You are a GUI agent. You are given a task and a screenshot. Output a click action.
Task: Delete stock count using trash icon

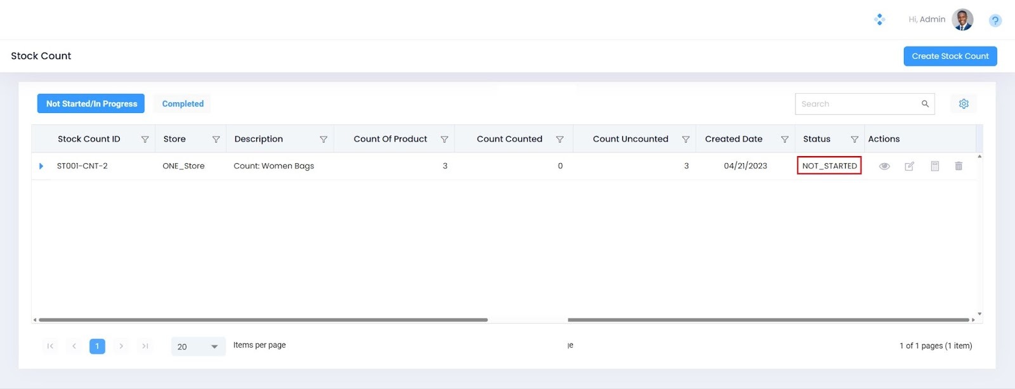(x=959, y=166)
